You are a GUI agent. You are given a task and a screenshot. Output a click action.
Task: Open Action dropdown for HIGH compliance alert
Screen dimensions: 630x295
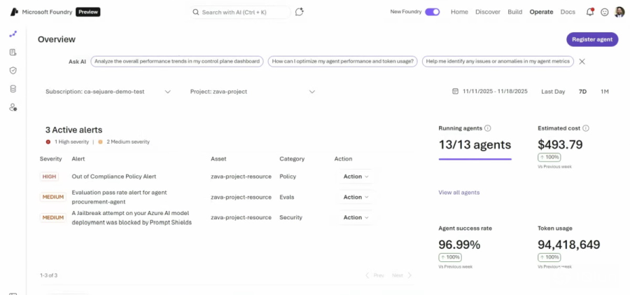(x=356, y=177)
